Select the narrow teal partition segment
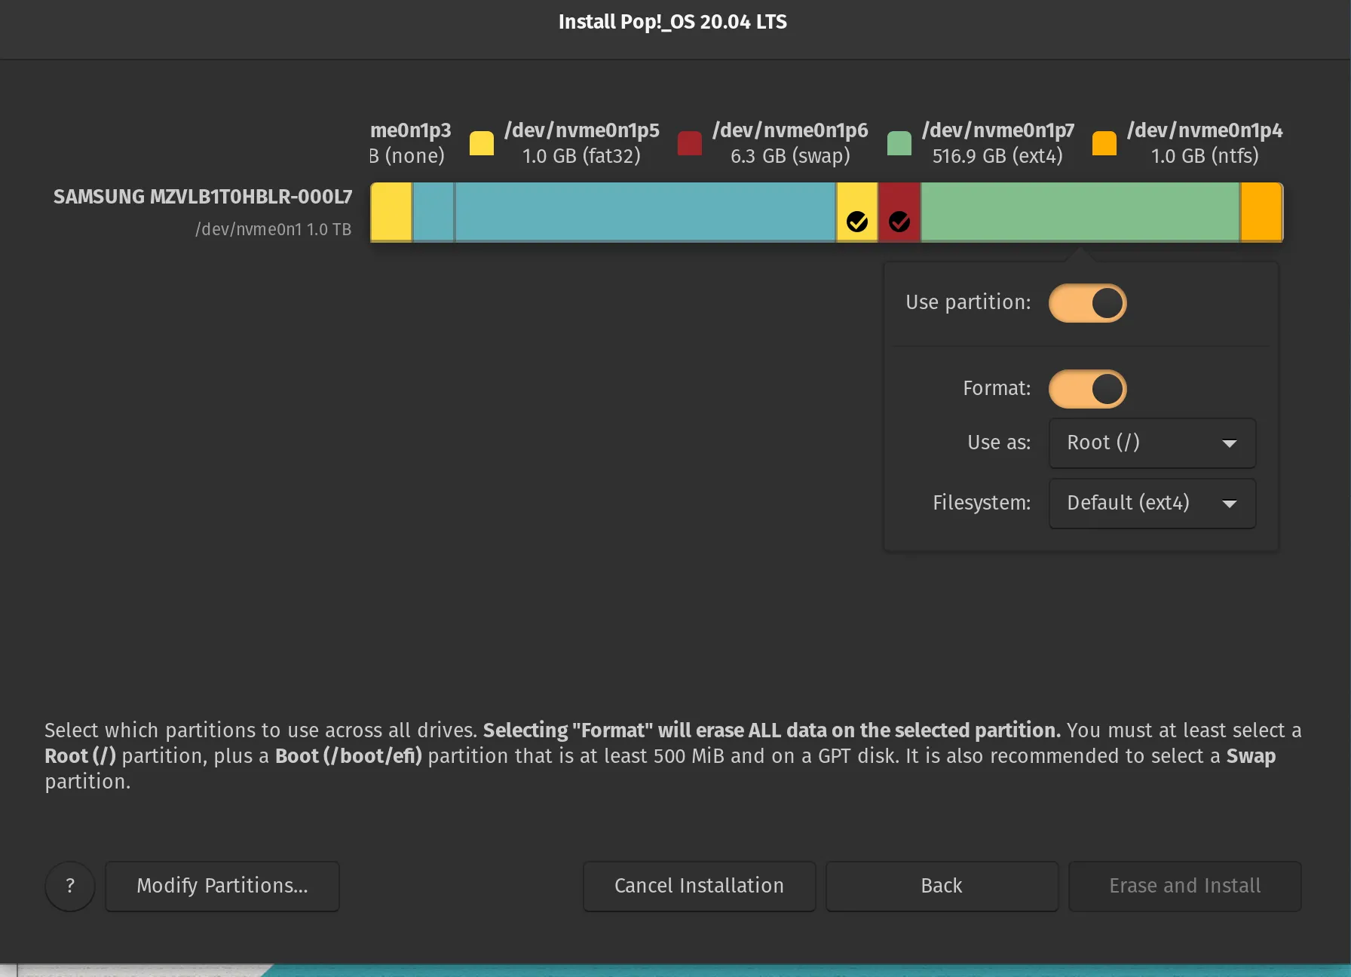The image size is (1351, 977). [x=433, y=212]
